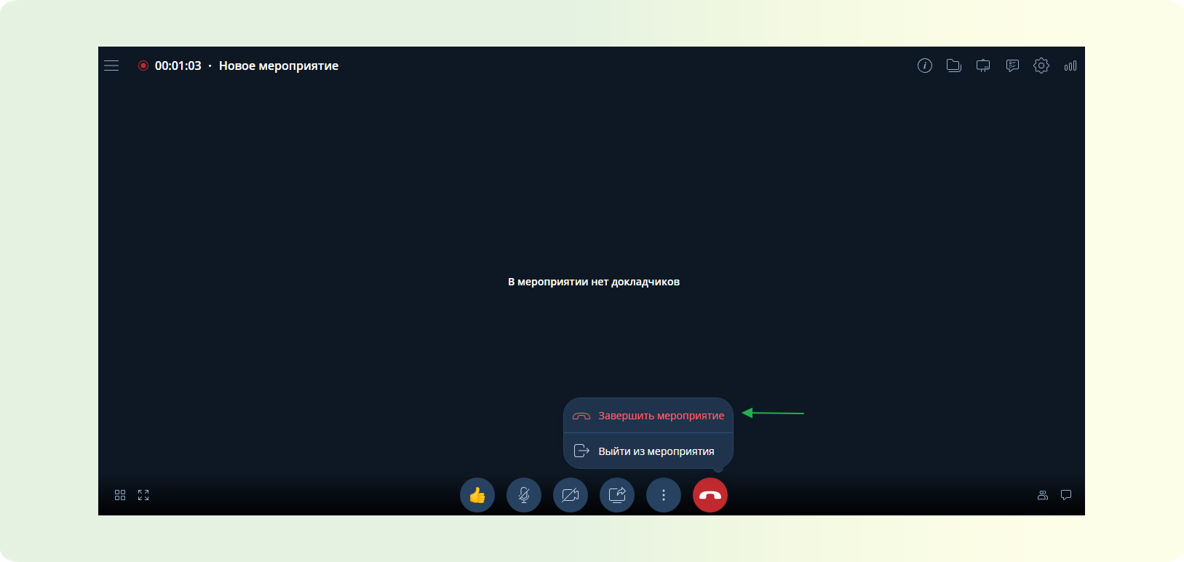1184x562 pixels.
Task: Toggle the disabled camera
Action: pyautogui.click(x=571, y=495)
